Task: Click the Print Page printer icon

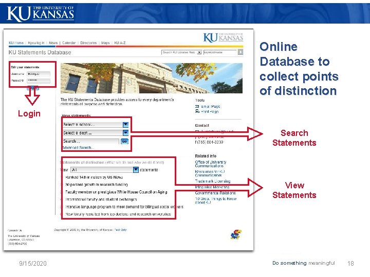Action: [197, 111]
